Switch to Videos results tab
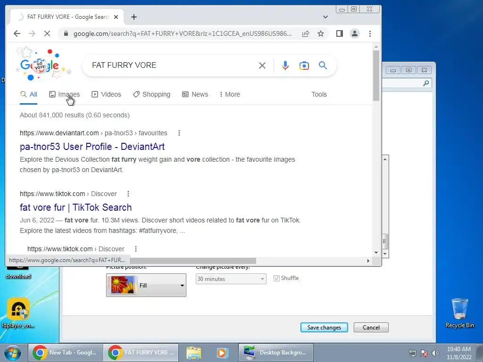The image size is (483, 362). click(106, 94)
